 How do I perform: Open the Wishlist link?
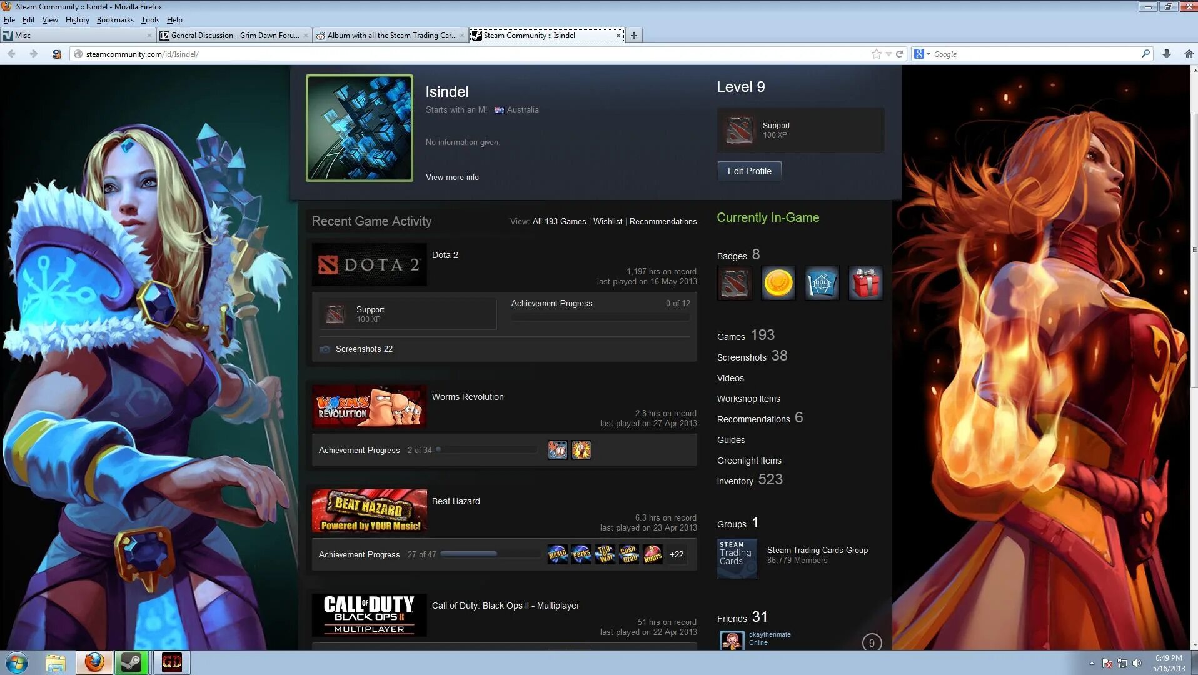click(x=608, y=222)
